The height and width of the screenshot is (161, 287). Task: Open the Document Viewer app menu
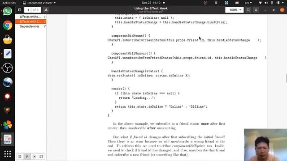pyautogui.click(x=39, y=3)
